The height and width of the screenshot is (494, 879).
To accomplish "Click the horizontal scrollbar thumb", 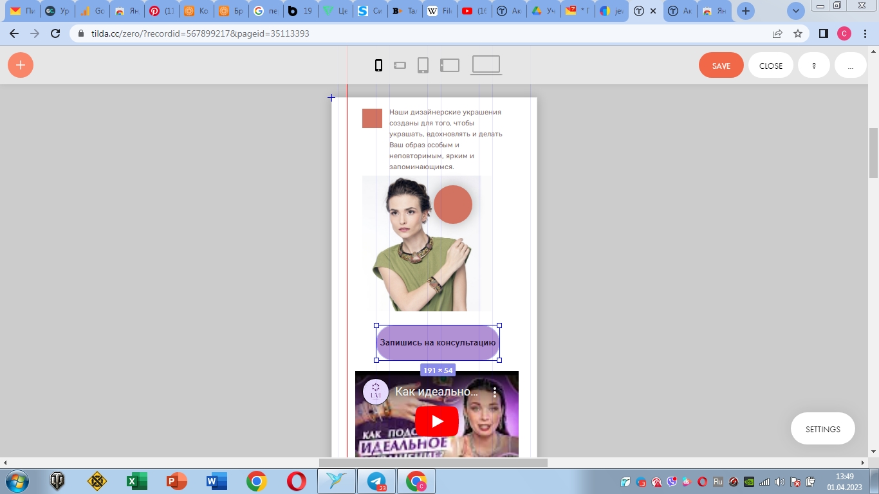I will (x=433, y=462).
